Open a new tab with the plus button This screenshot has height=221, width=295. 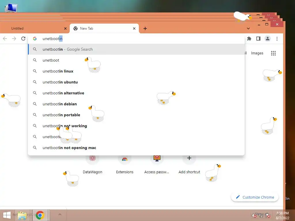[145, 28]
